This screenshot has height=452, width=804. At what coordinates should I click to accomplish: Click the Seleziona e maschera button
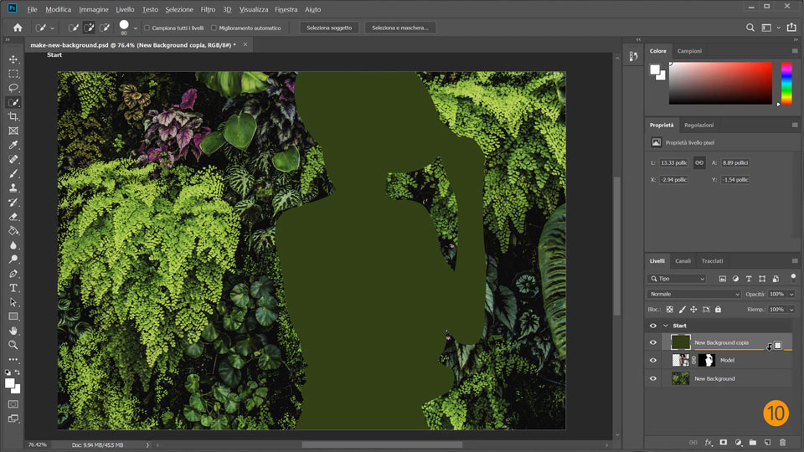pos(400,28)
